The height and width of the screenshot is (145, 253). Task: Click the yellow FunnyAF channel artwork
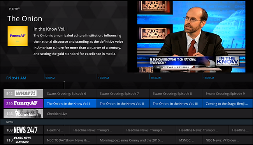coord(18,36)
